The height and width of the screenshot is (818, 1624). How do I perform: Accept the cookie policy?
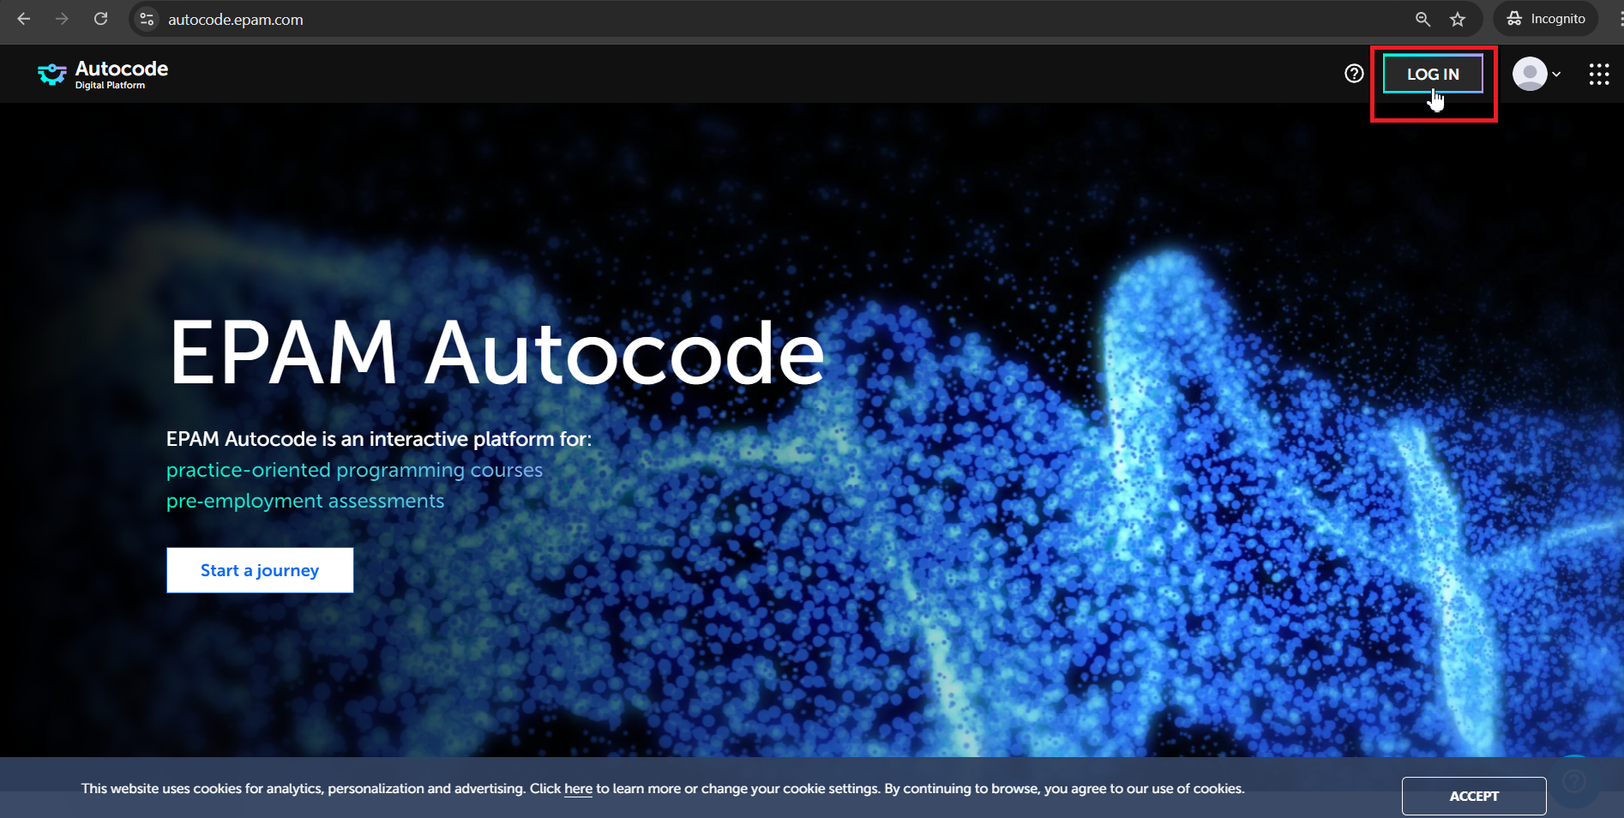(1472, 796)
